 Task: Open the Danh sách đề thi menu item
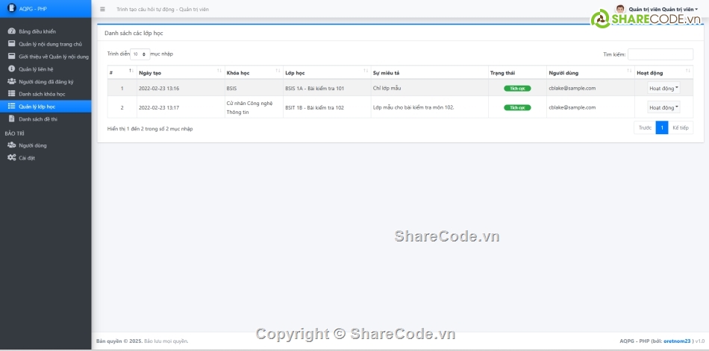coord(38,119)
